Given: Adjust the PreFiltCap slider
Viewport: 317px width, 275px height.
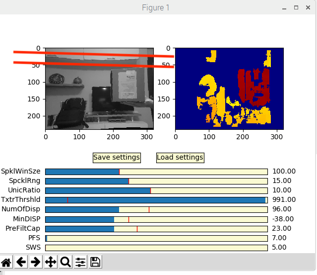Looking at the screenshot, I should 156,229.
